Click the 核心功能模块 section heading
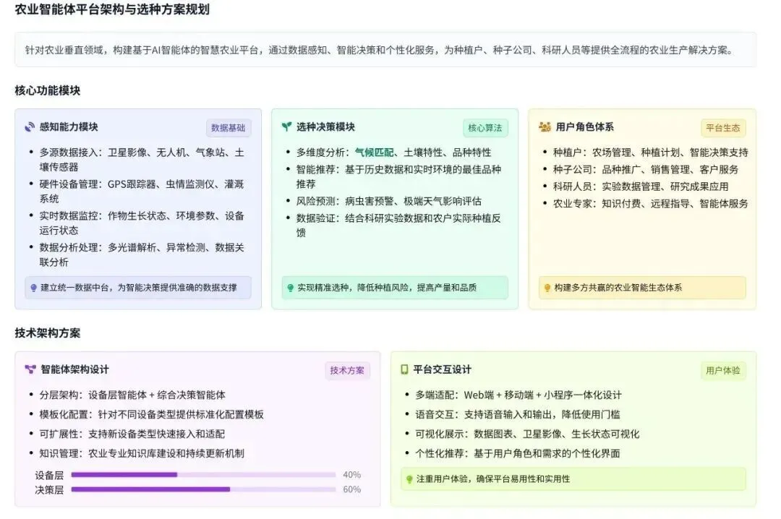 pos(47,90)
